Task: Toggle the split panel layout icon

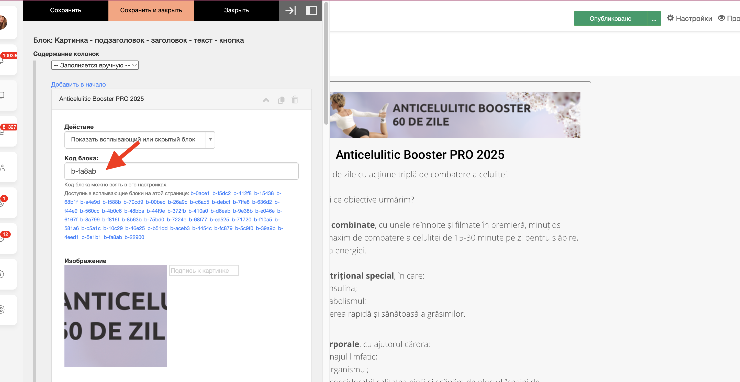Action: (x=311, y=11)
